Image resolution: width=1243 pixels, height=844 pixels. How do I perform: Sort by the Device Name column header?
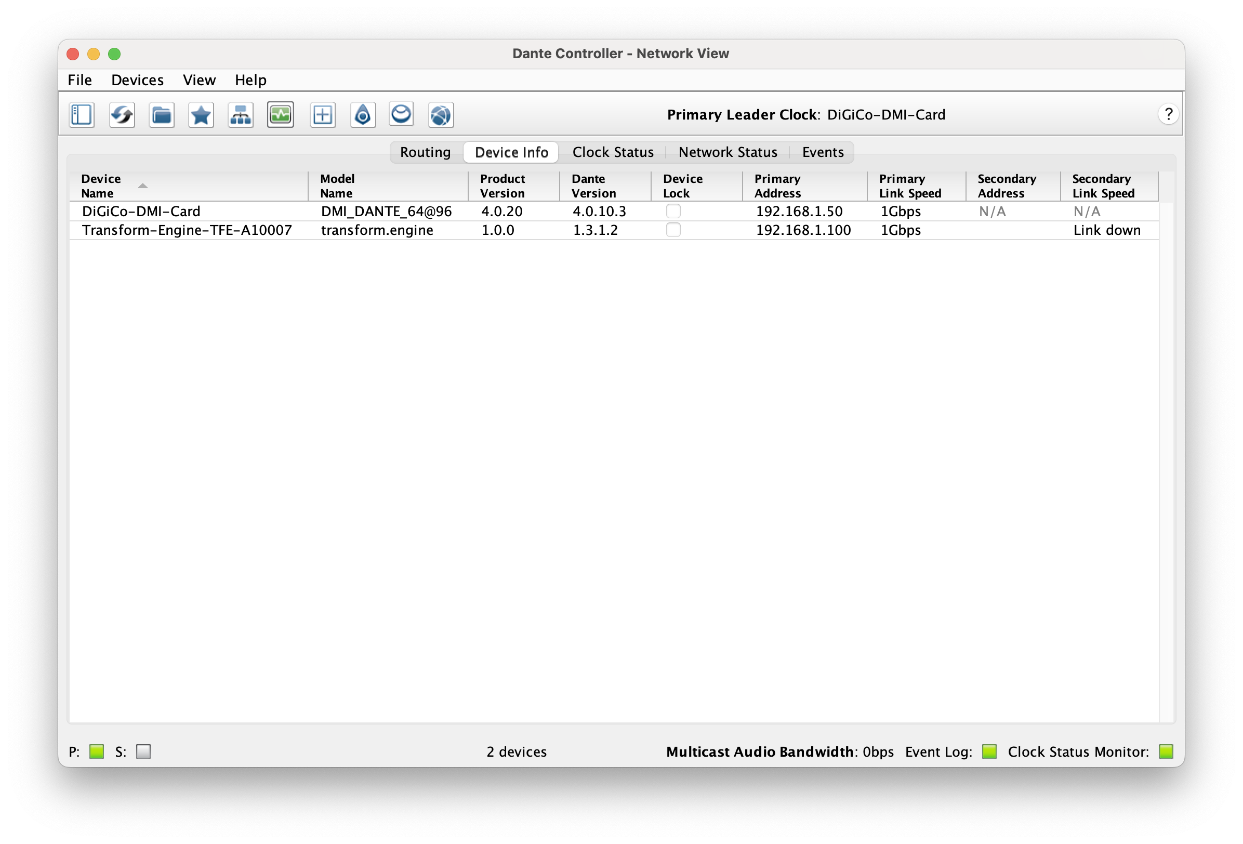[189, 186]
